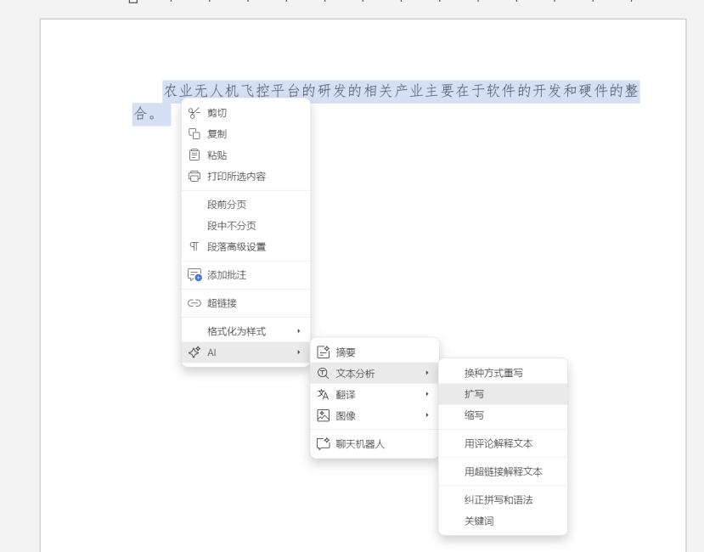Click the 段落高级设置 label
This screenshot has height=552, width=704.
point(236,246)
